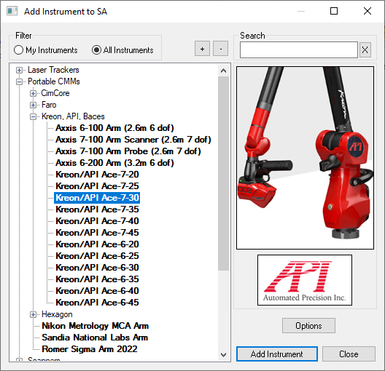385x371 pixels.
Task: Click the red arm instrument preview image
Action: tap(305, 158)
